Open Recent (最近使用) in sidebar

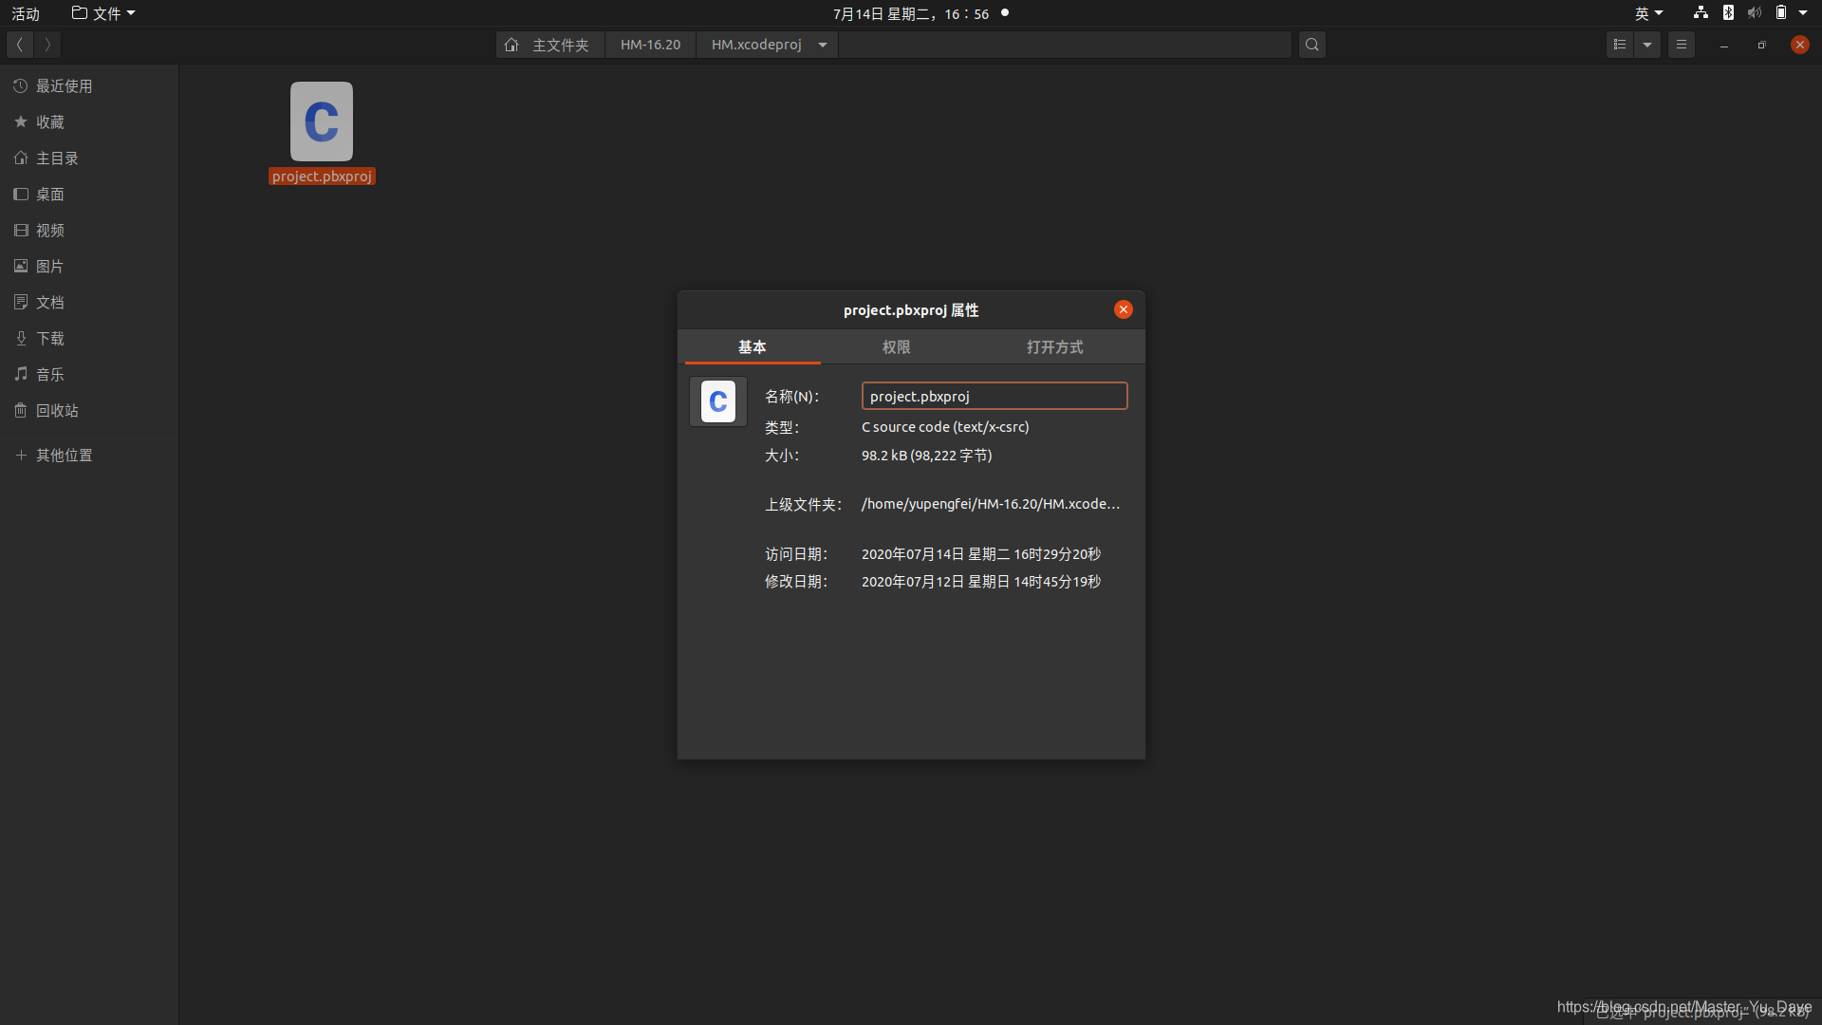coord(89,86)
